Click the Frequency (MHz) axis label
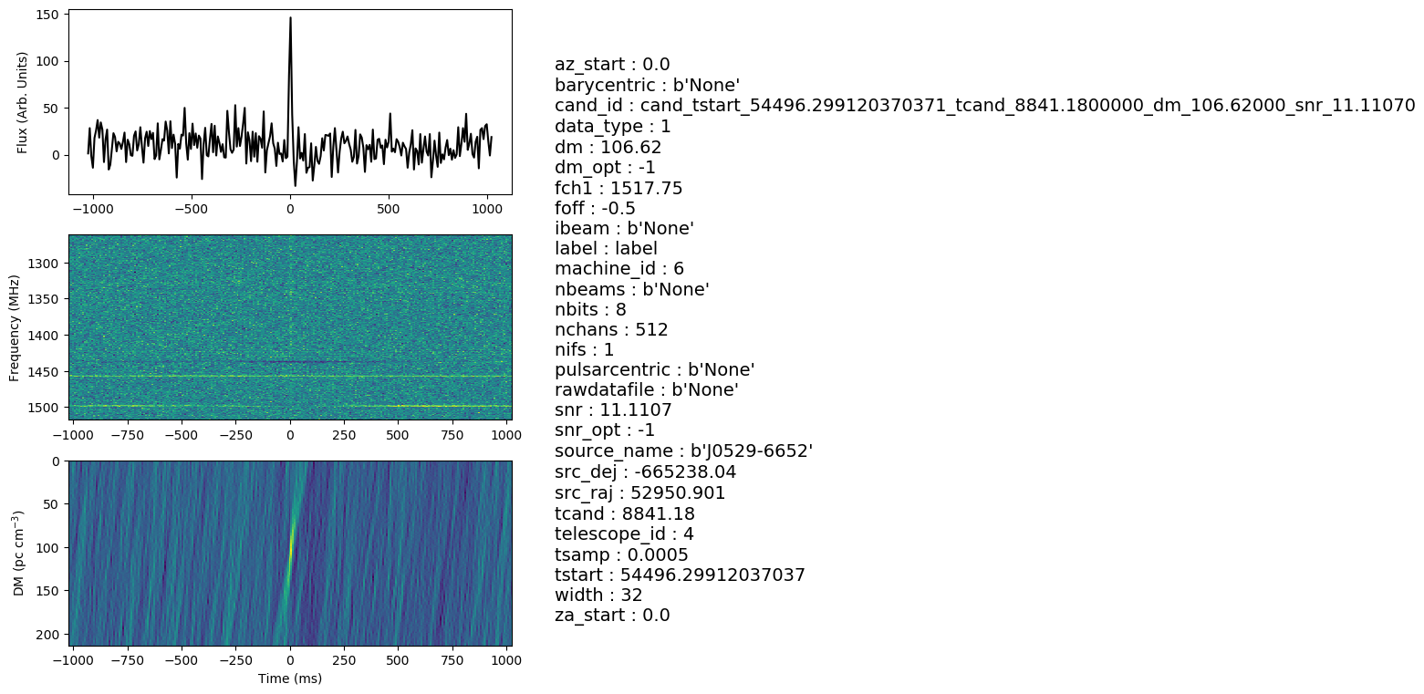This screenshot has height=694, width=1424. pos(15,326)
